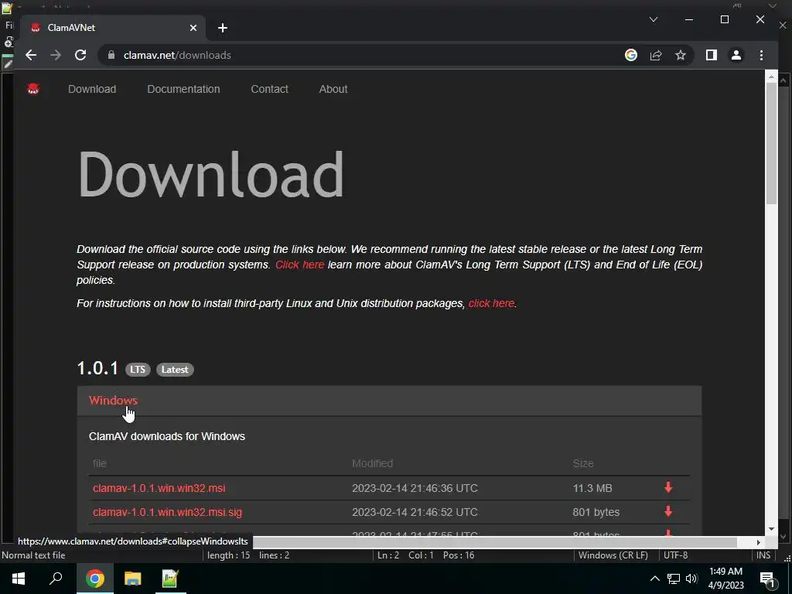Go forward using Chrome's forward arrow
The height and width of the screenshot is (594, 792).
[x=56, y=55]
